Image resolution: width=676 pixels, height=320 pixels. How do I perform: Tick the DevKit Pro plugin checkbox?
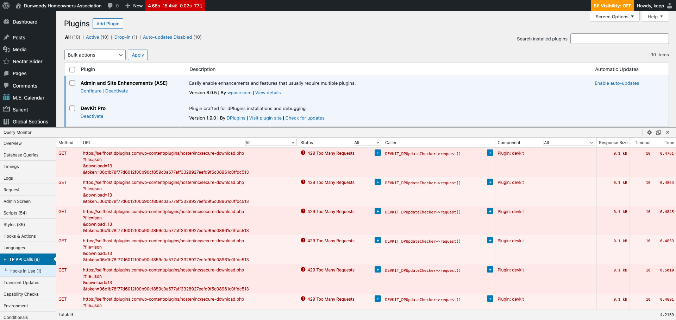[72, 109]
